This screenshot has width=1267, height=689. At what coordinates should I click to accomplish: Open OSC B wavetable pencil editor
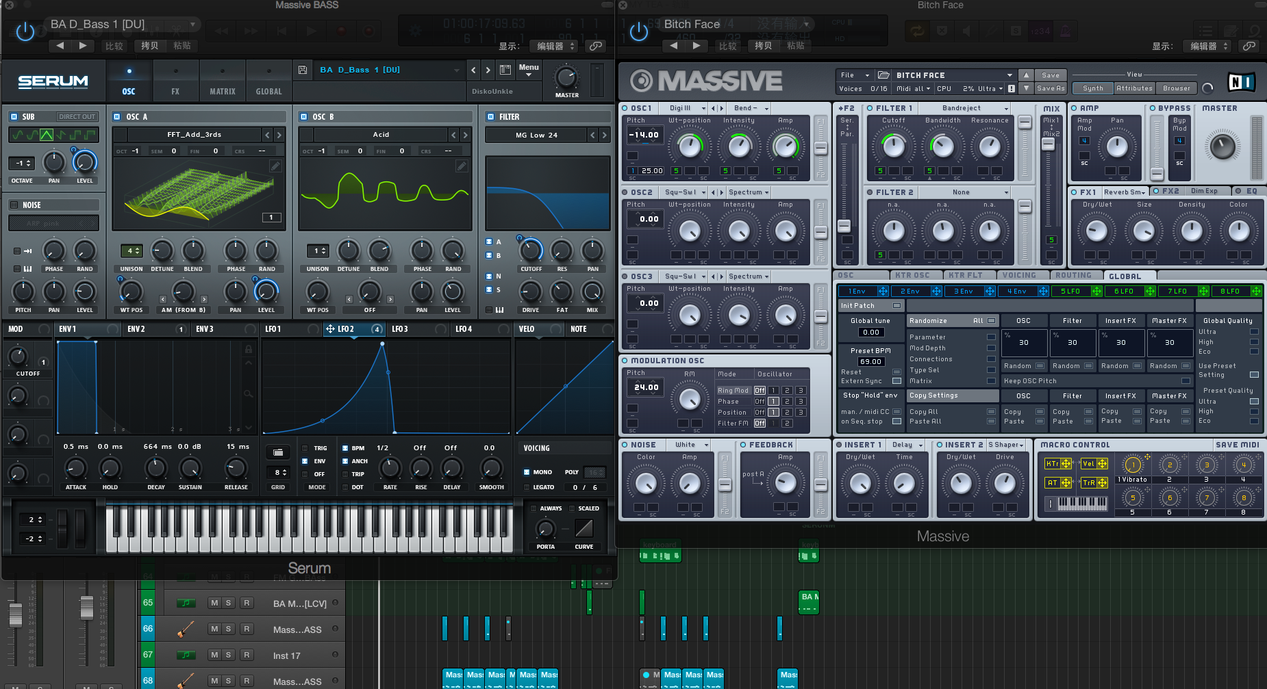pos(462,166)
